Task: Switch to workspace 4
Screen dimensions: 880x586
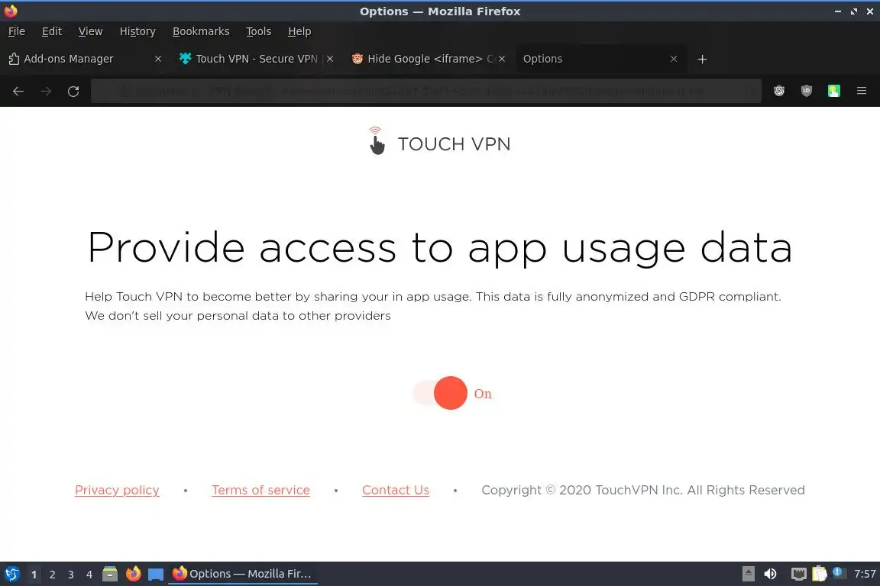Action: pyautogui.click(x=89, y=575)
